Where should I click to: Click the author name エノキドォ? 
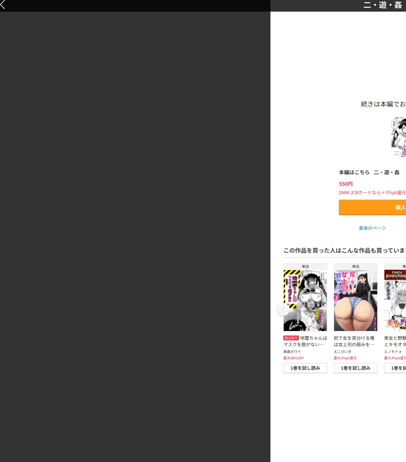coord(393,352)
